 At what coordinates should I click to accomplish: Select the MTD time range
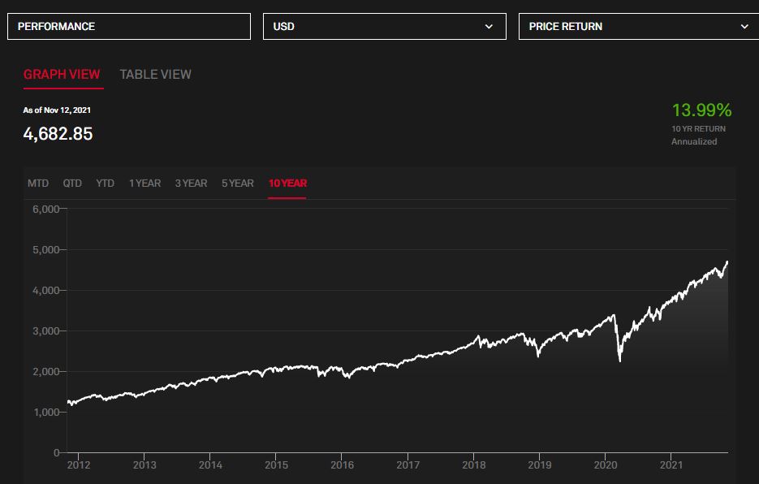coord(38,184)
